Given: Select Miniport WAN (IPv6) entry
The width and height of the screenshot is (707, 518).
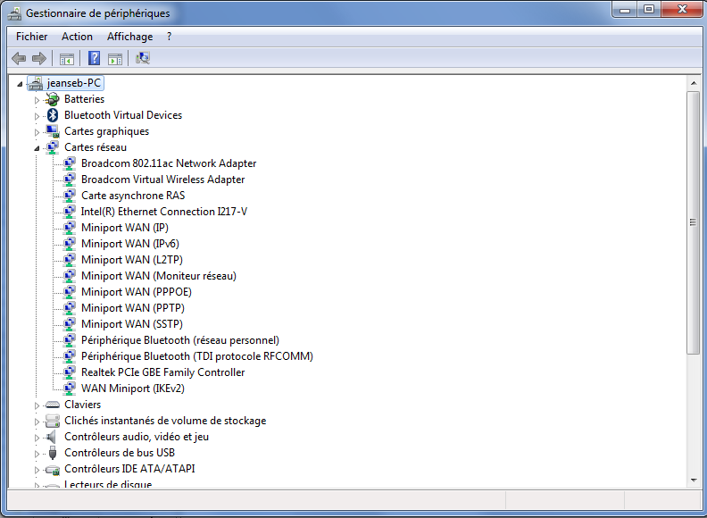Looking at the screenshot, I should pyautogui.click(x=129, y=244).
